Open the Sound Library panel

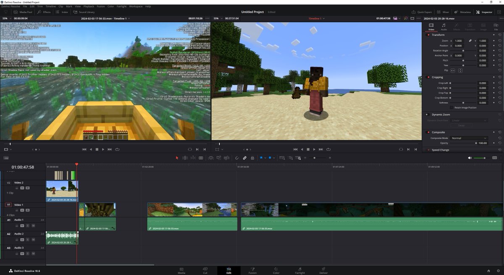(x=84, y=12)
